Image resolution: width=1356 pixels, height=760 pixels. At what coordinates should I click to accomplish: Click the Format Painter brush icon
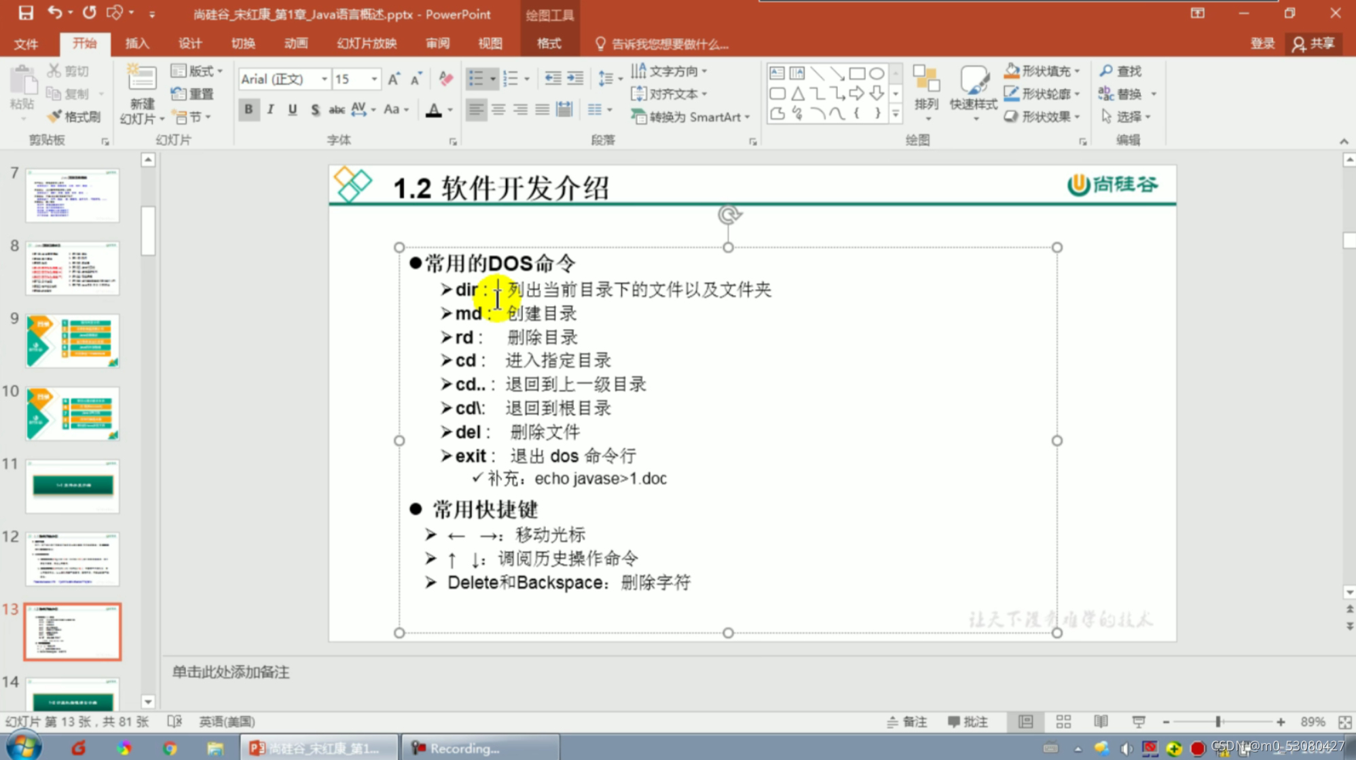click(x=56, y=117)
